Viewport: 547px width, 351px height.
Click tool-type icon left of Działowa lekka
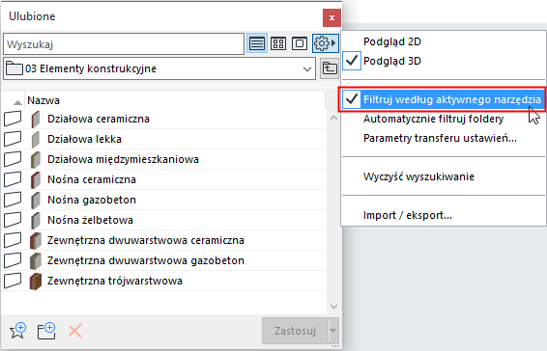click(13, 139)
